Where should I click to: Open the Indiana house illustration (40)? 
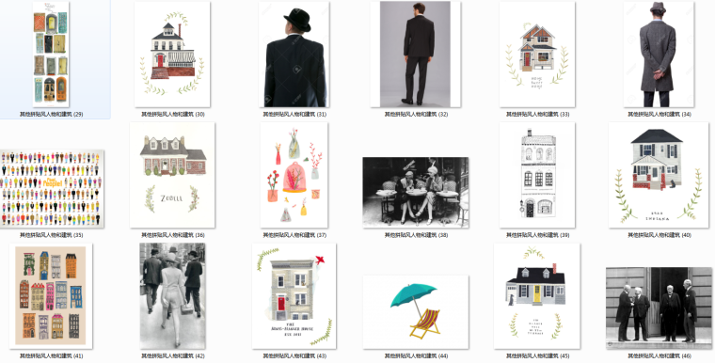point(659,175)
